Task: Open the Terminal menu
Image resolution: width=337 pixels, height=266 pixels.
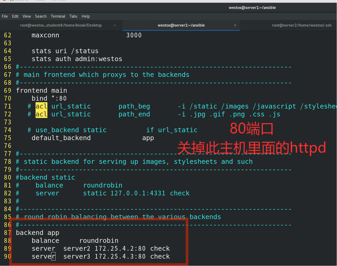Action: (58, 16)
